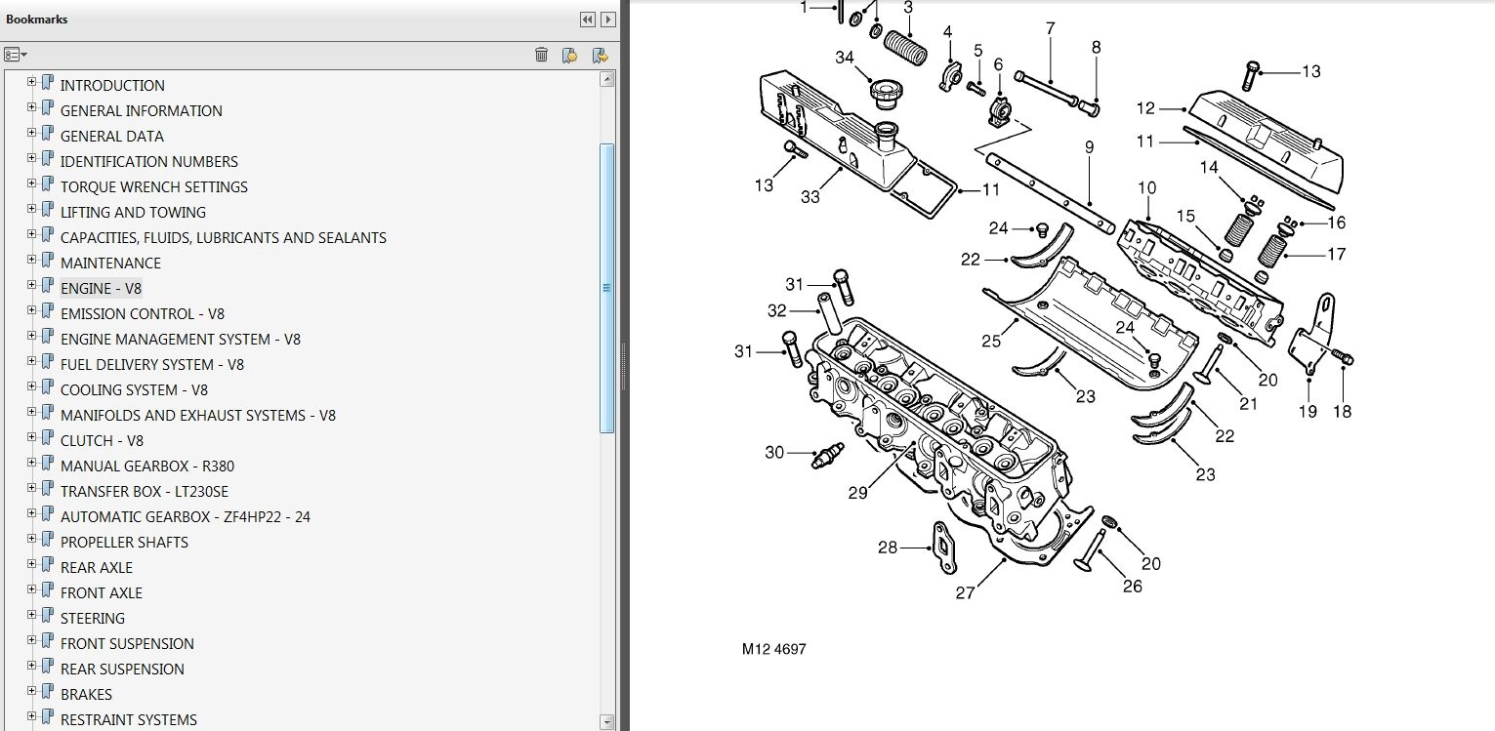
Task: Create a new bookmark
Action: 570,55
